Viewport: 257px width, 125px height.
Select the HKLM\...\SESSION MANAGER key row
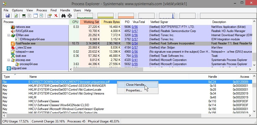pyautogui.click(x=127, y=86)
